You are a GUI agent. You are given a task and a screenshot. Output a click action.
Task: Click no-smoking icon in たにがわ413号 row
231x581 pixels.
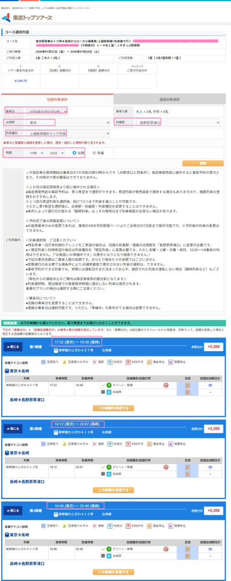166,467
